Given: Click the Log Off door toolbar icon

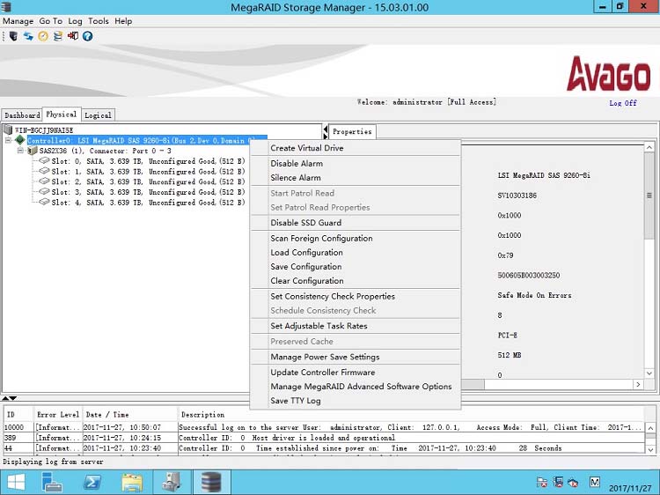Looking at the screenshot, I should (73, 36).
